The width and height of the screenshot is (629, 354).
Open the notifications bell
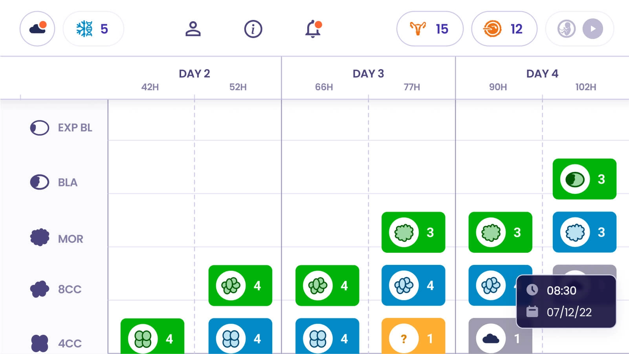pos(313,29)
